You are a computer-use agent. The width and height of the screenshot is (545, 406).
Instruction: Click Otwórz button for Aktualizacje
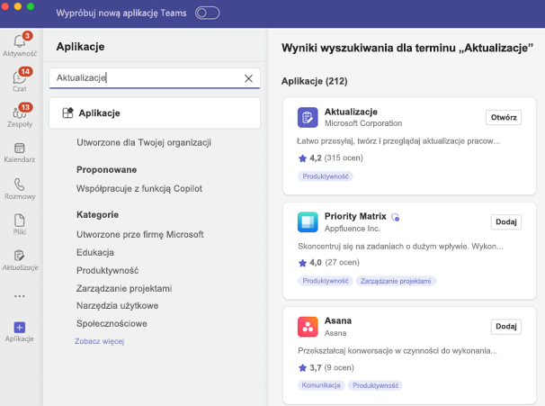[x=504, y=118]
